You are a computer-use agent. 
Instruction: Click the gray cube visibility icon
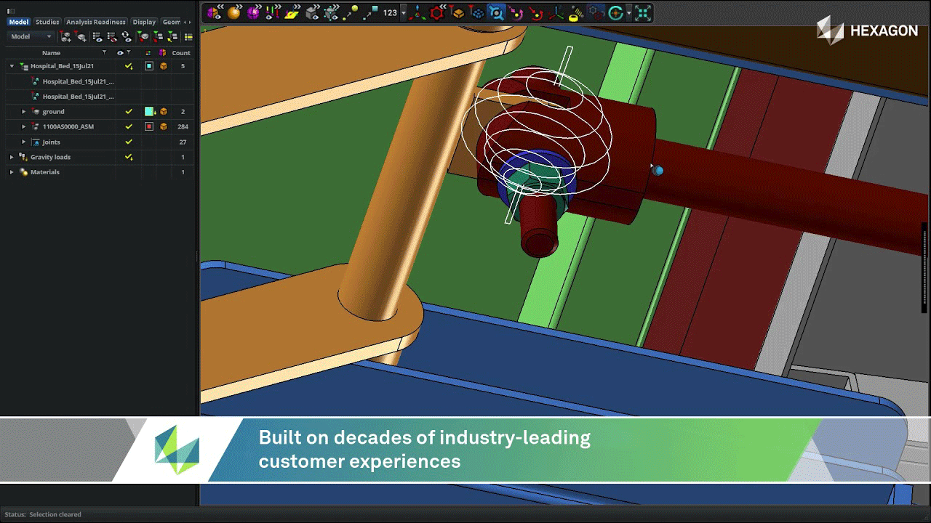pos(312,12)
